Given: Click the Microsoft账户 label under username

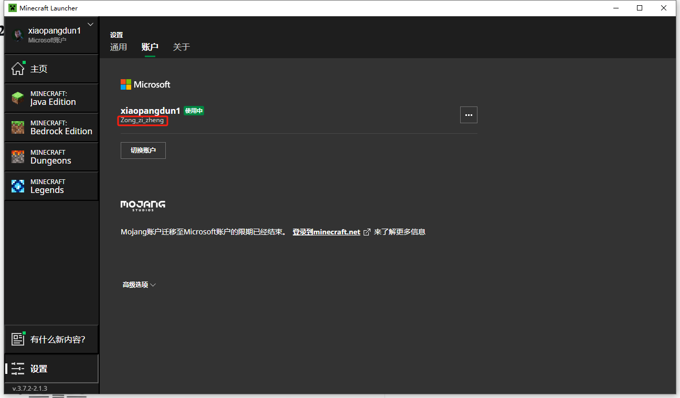Looking at the screenshot, I should (47, 40).
